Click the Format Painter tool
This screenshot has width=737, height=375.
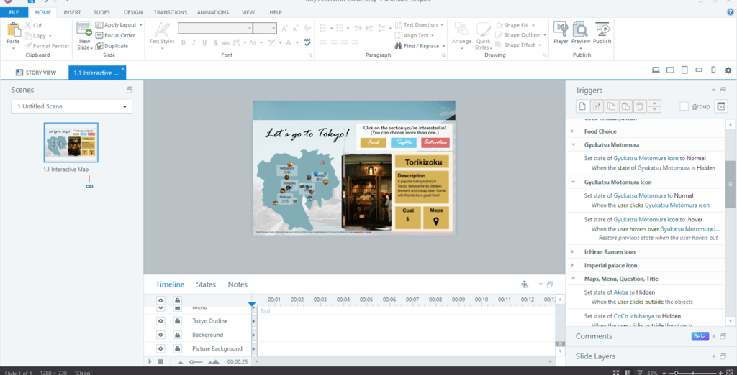coord(47,46)
